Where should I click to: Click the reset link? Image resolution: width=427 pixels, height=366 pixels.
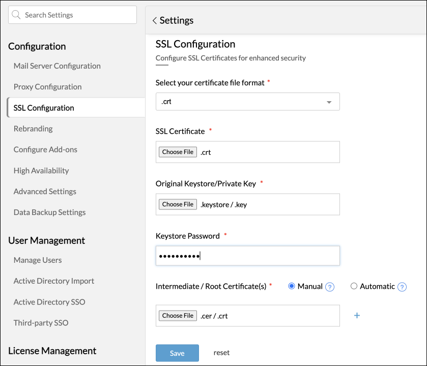[x=221, y=353]
